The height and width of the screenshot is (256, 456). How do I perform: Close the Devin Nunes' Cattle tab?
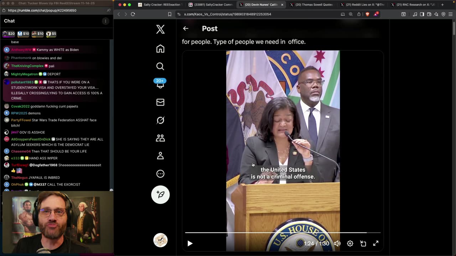282,5
